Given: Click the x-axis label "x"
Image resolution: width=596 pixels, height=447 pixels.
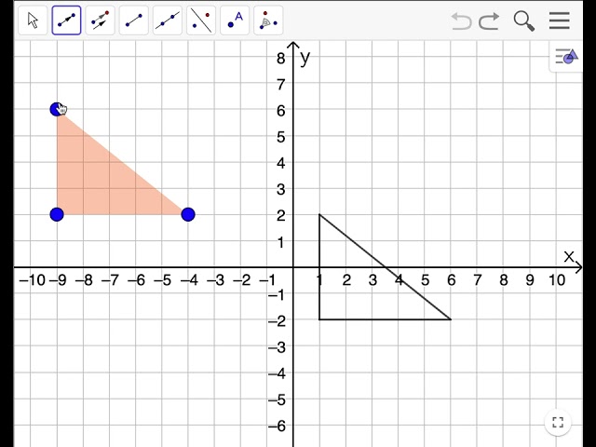Looking at the screenshot, I should point(569,257).
